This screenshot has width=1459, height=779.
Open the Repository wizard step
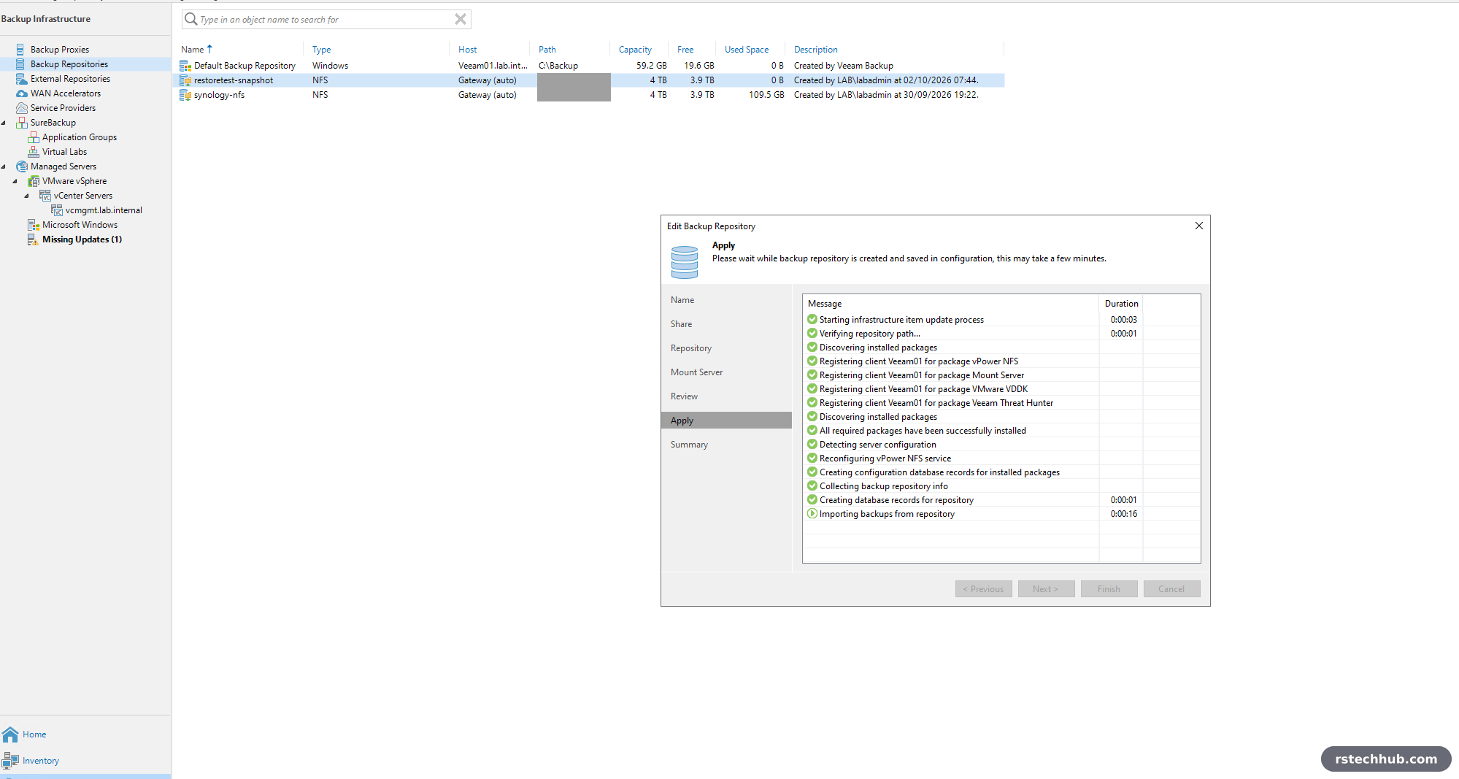tap(691, 348)
